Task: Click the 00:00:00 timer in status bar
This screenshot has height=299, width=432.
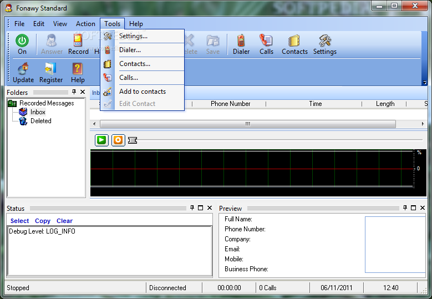Action: click(229, 288)
